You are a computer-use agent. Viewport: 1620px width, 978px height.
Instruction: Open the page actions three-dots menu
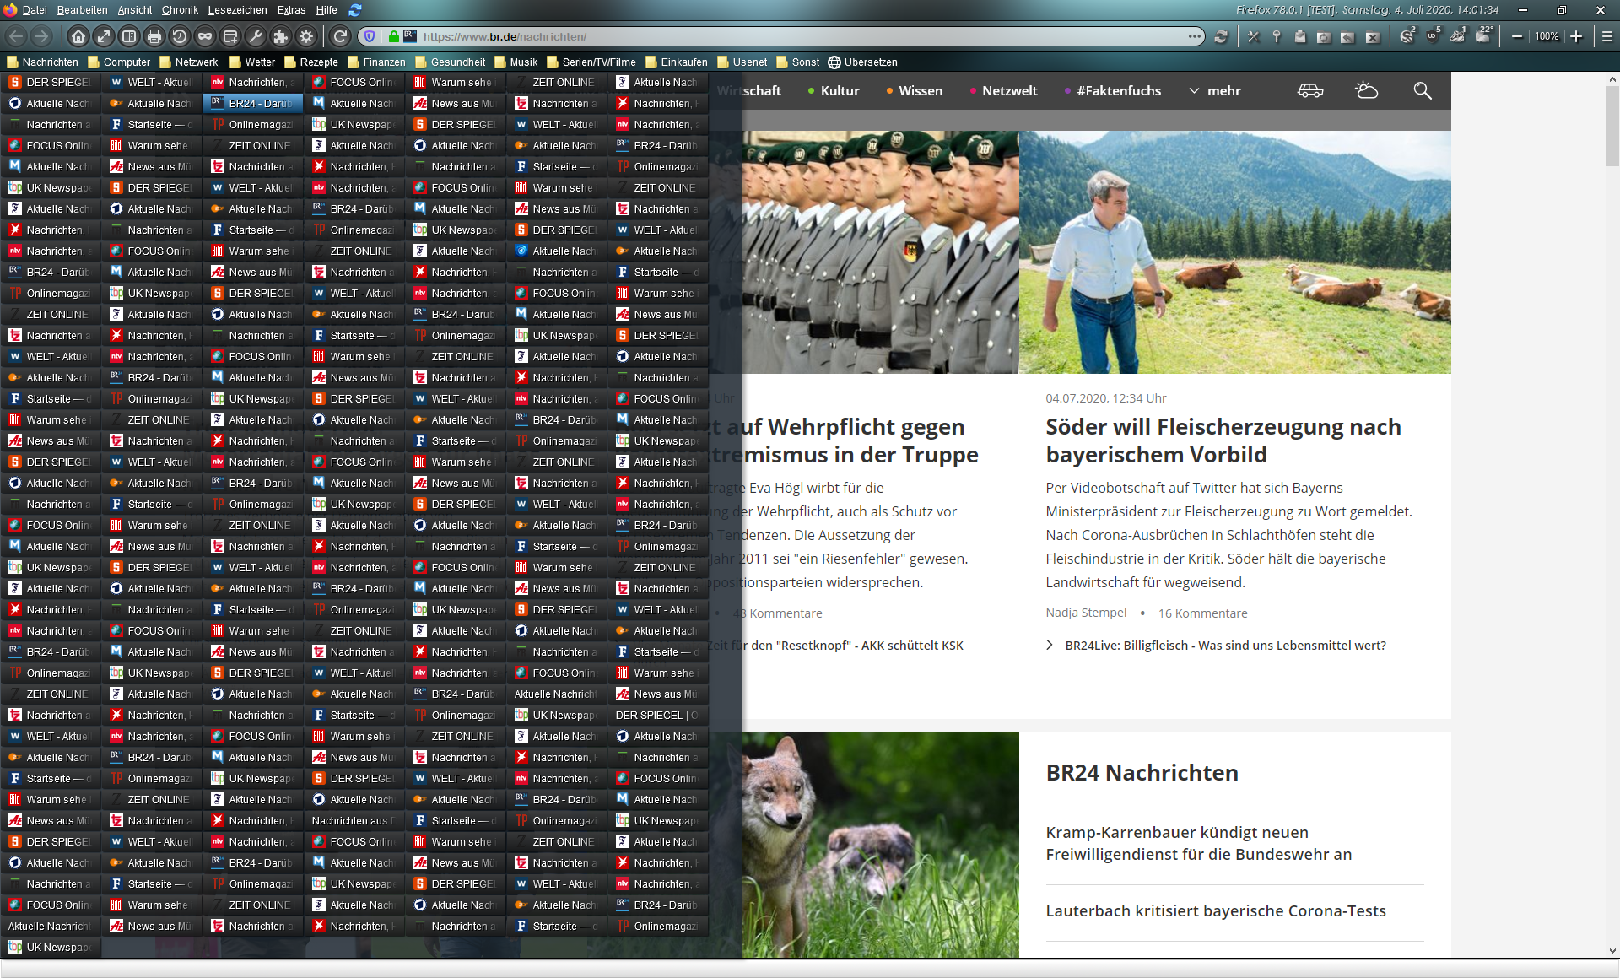1195,36
